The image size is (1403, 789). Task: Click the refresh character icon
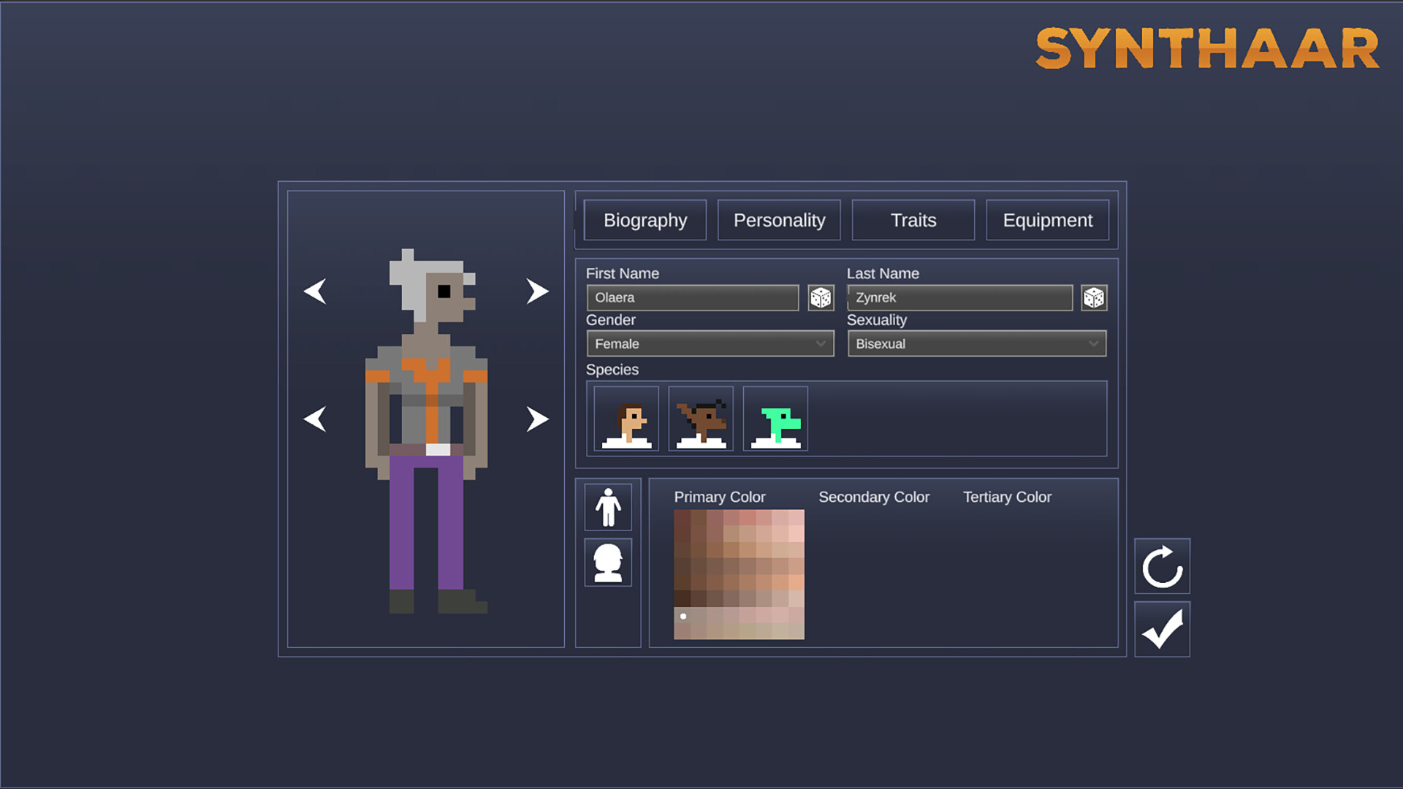(x=1162, y=567)
